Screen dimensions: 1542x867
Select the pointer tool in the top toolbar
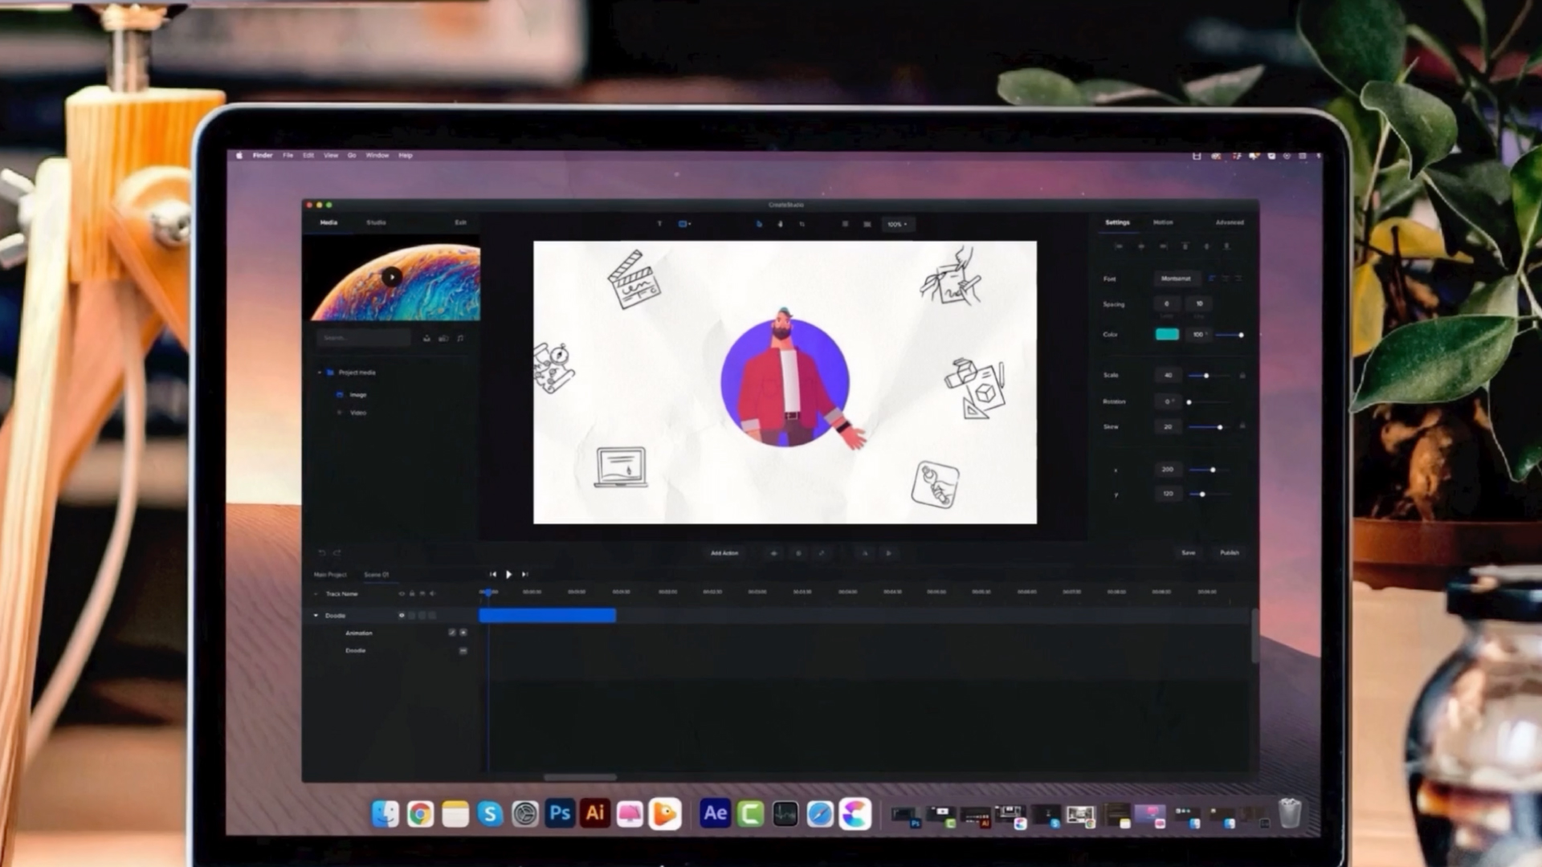[759, 224]
